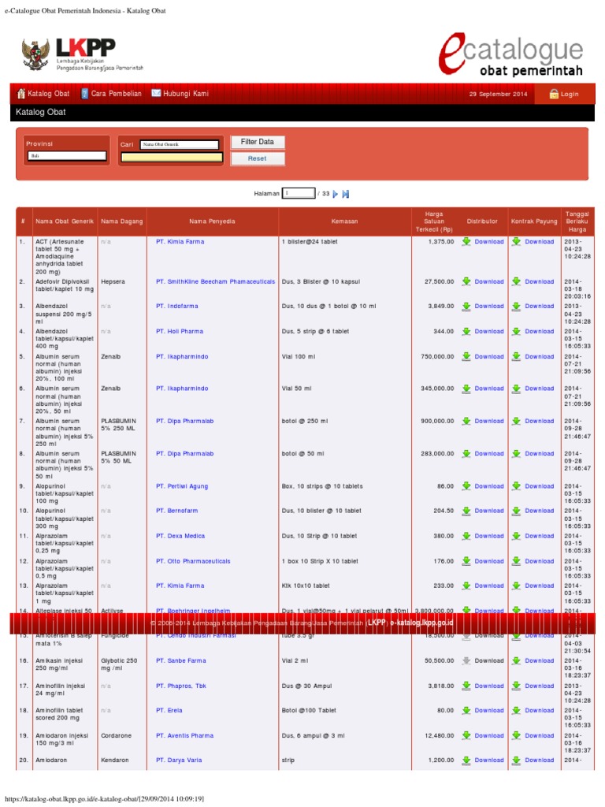
Task: Select 'Botol @100 Tablet' packaging cell
Action: click(x=309, y=710)
